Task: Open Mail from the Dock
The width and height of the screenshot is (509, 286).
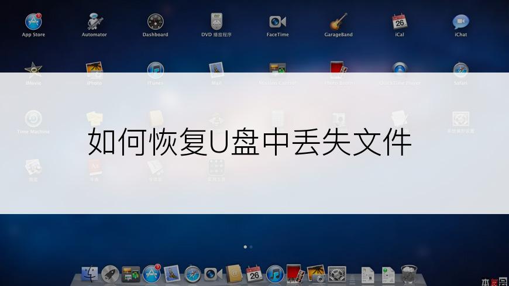Action: point(172,274)
